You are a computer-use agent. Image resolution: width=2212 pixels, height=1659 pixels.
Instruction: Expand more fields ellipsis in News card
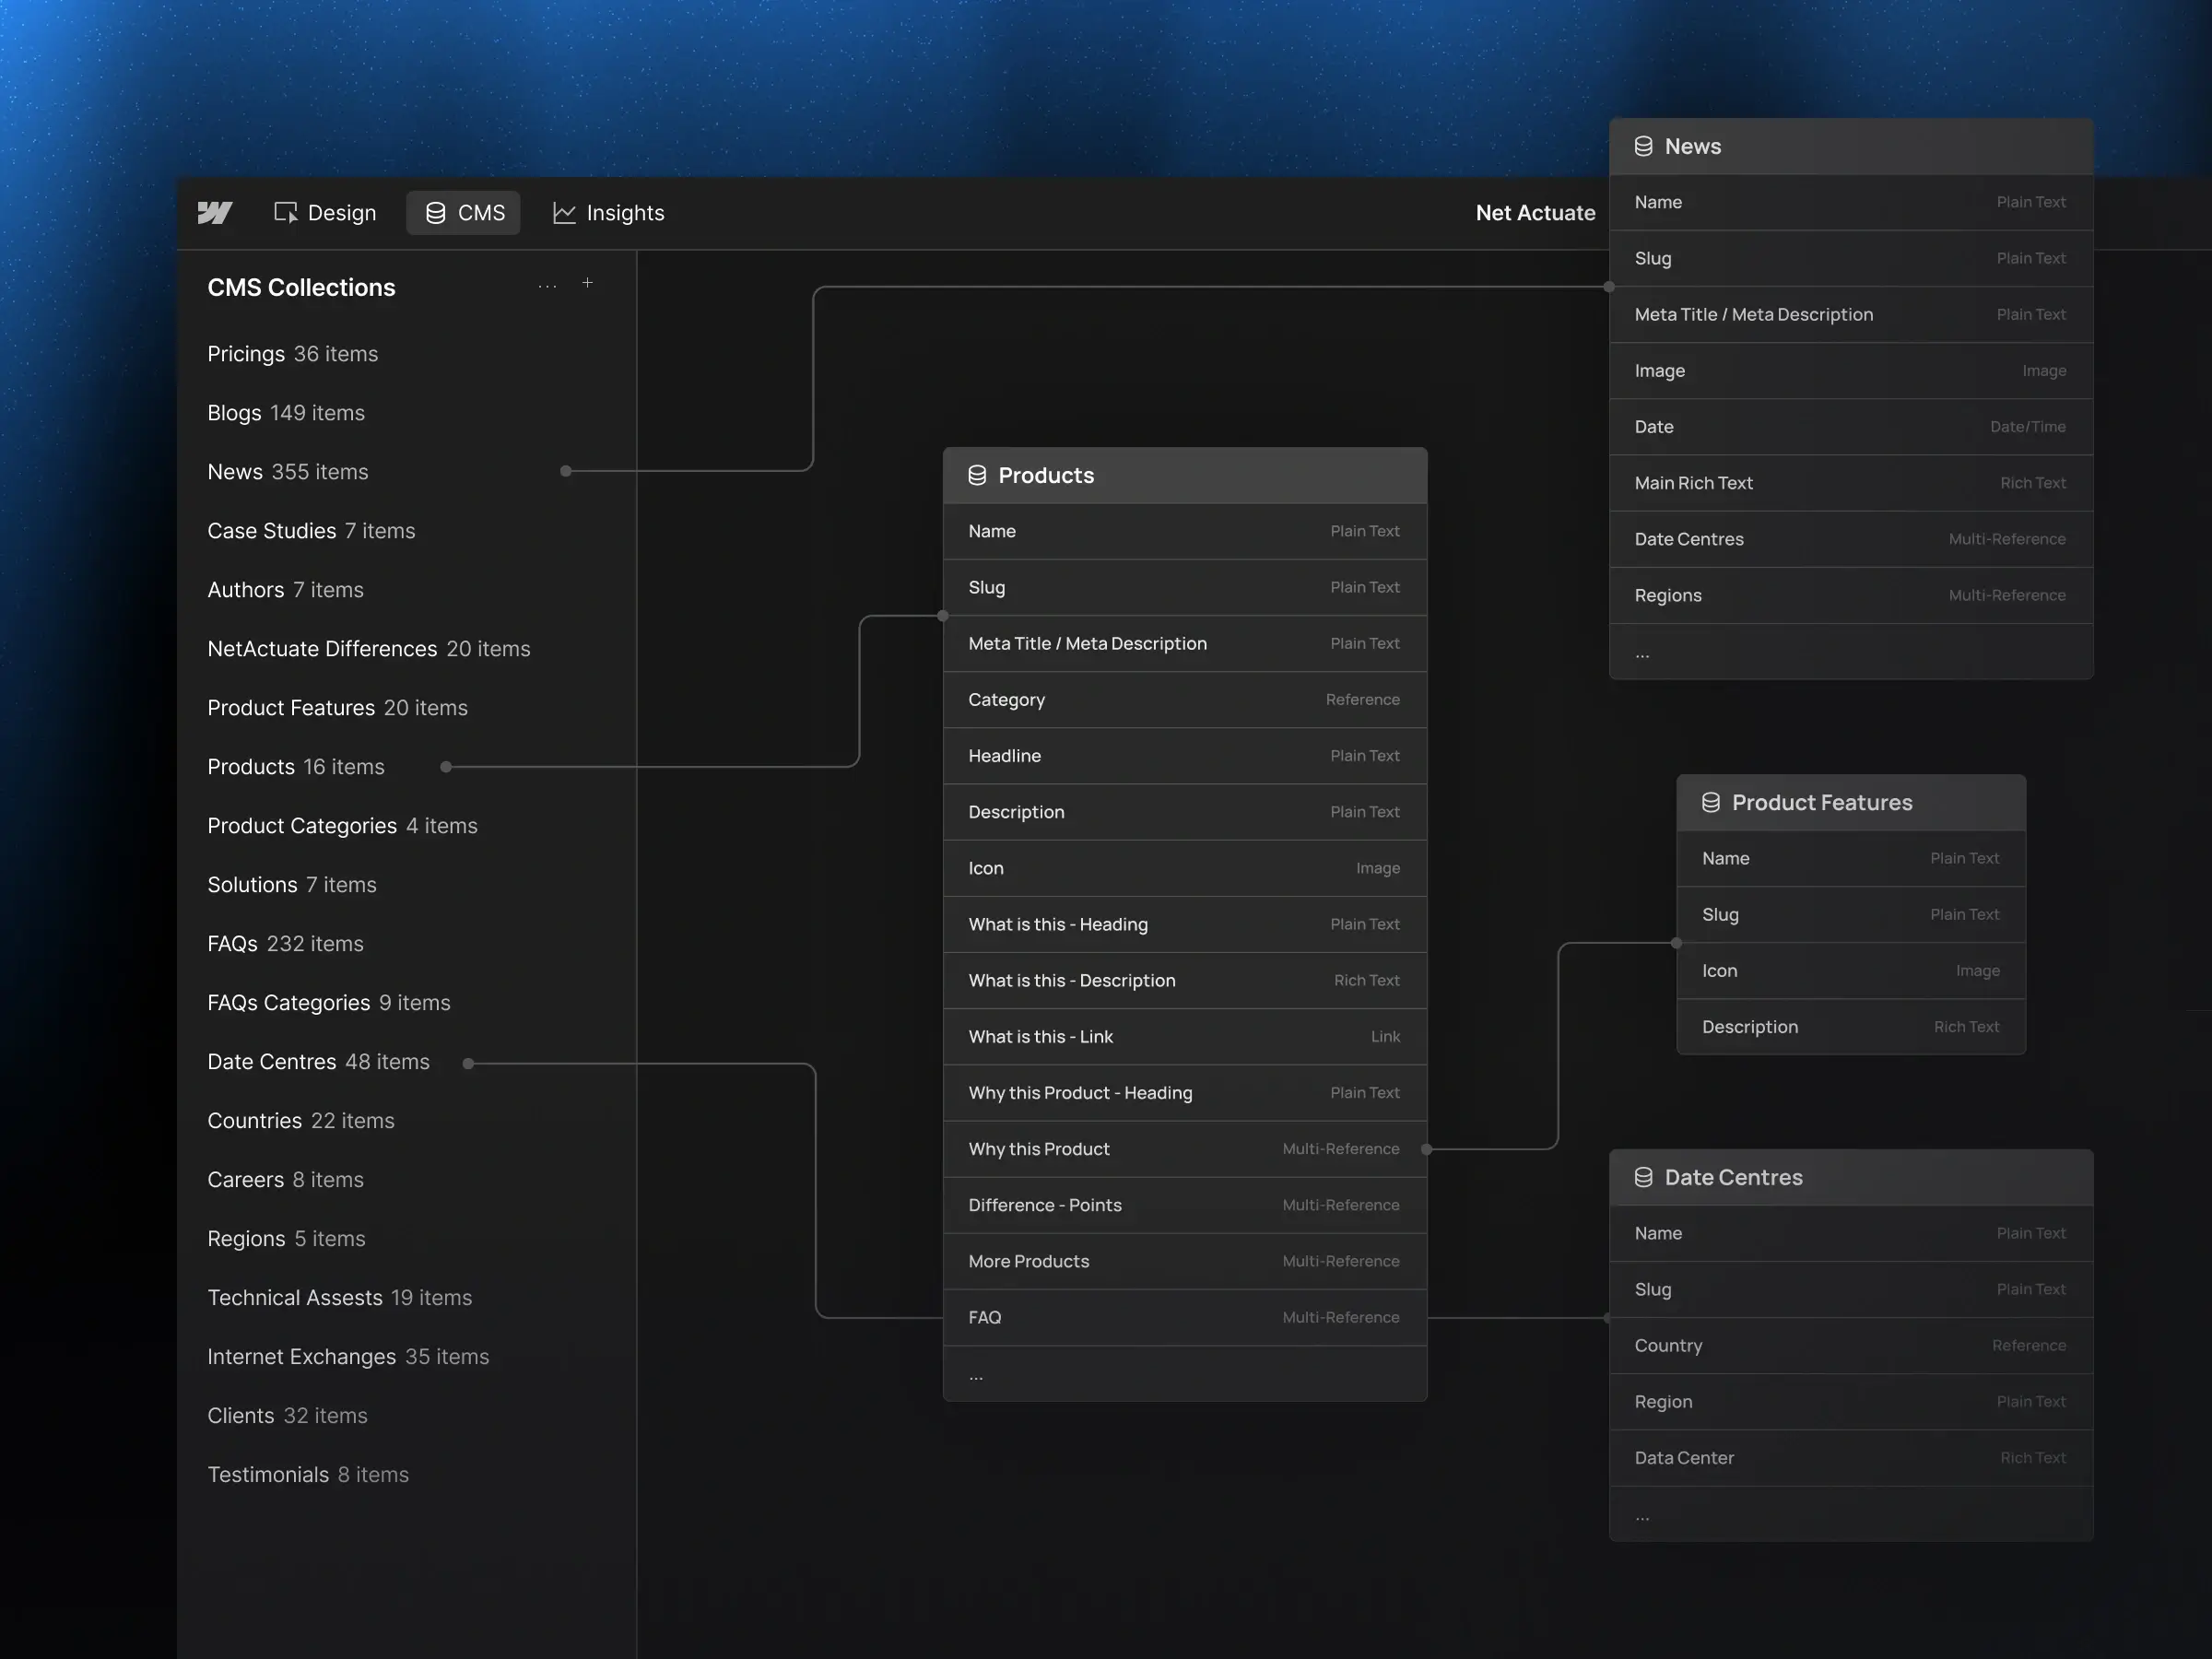click(x=1851, y=652)
